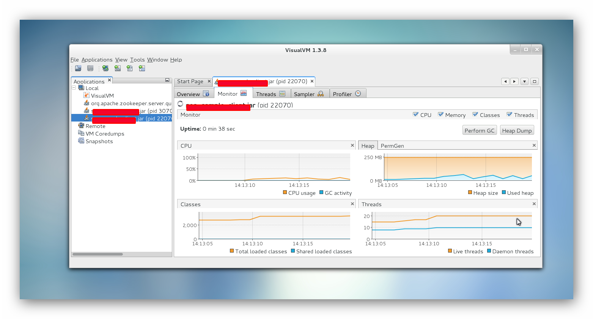Close the Heap chart panel
Viewport: 593px width, 319px height.
pos(534,145)
